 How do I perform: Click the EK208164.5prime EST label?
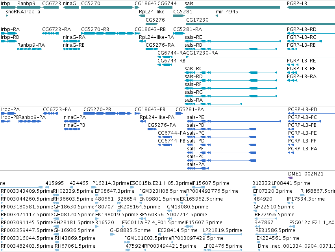pos(139,207)
